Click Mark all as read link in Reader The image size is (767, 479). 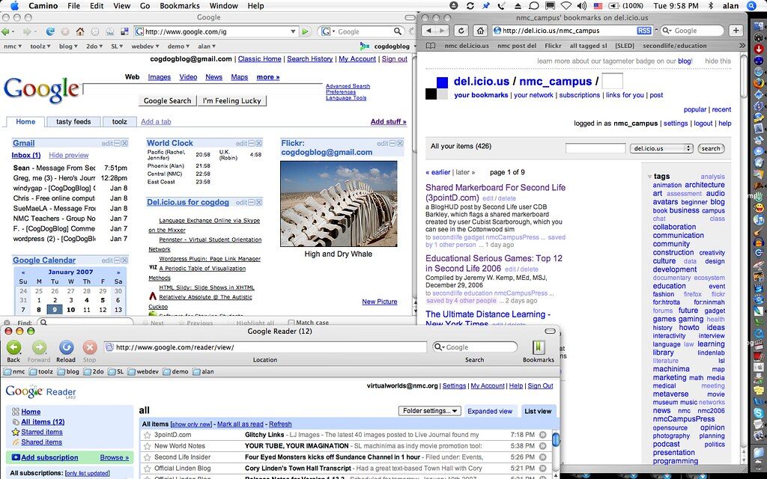click(240, 424)
